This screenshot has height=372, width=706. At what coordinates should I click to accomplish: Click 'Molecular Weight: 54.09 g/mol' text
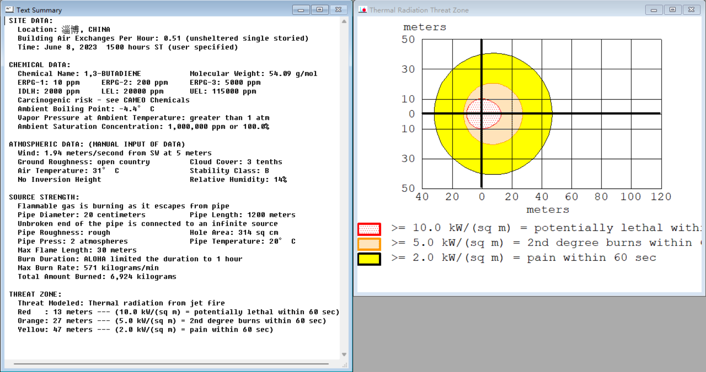(x=254, y=74)
